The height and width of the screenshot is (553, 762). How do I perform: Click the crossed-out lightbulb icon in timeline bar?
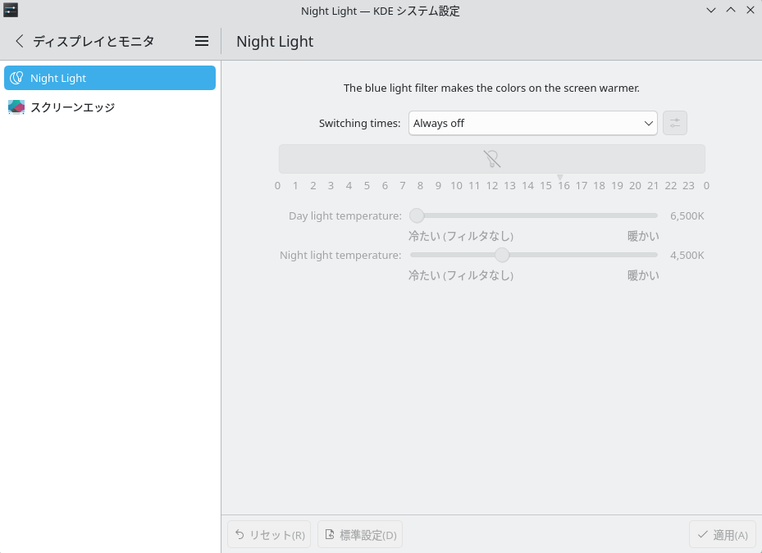[x=491, y=159]
